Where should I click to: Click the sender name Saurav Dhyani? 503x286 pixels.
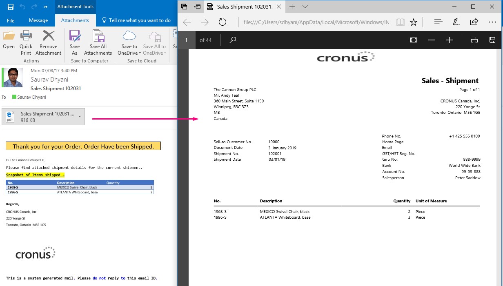tap(49, 80)
